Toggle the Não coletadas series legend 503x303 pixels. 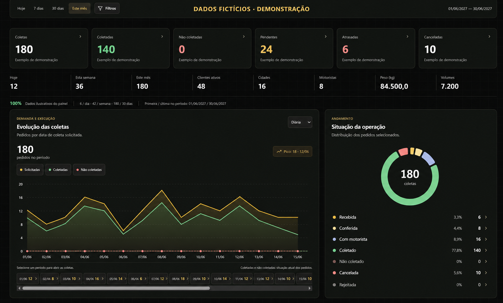point(89,170)
